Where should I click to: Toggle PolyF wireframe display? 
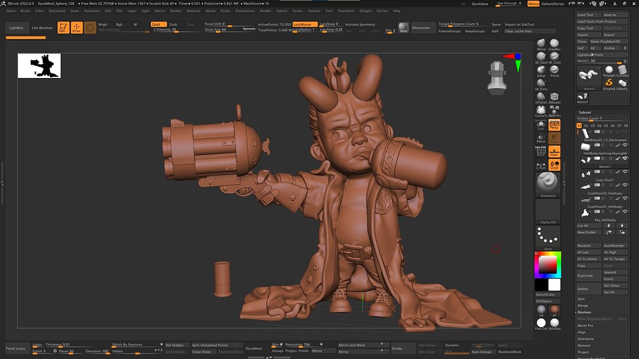point(541,151)
